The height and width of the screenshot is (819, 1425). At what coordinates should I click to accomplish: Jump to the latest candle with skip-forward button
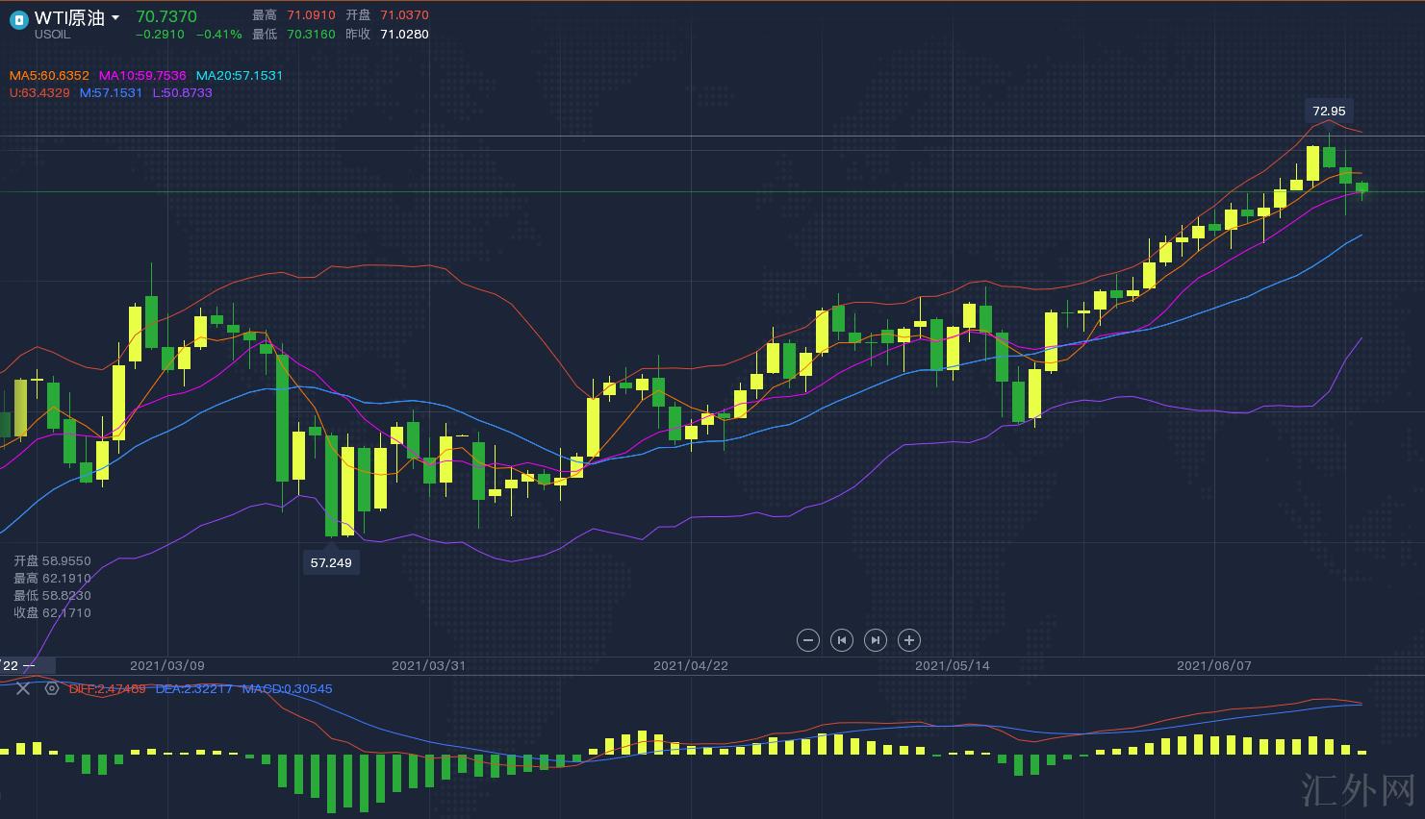point(876,640)
